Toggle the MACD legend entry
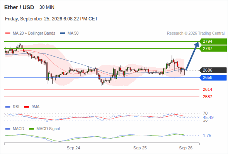The height and width of the screenshot is (154, 228). [15, 129]
